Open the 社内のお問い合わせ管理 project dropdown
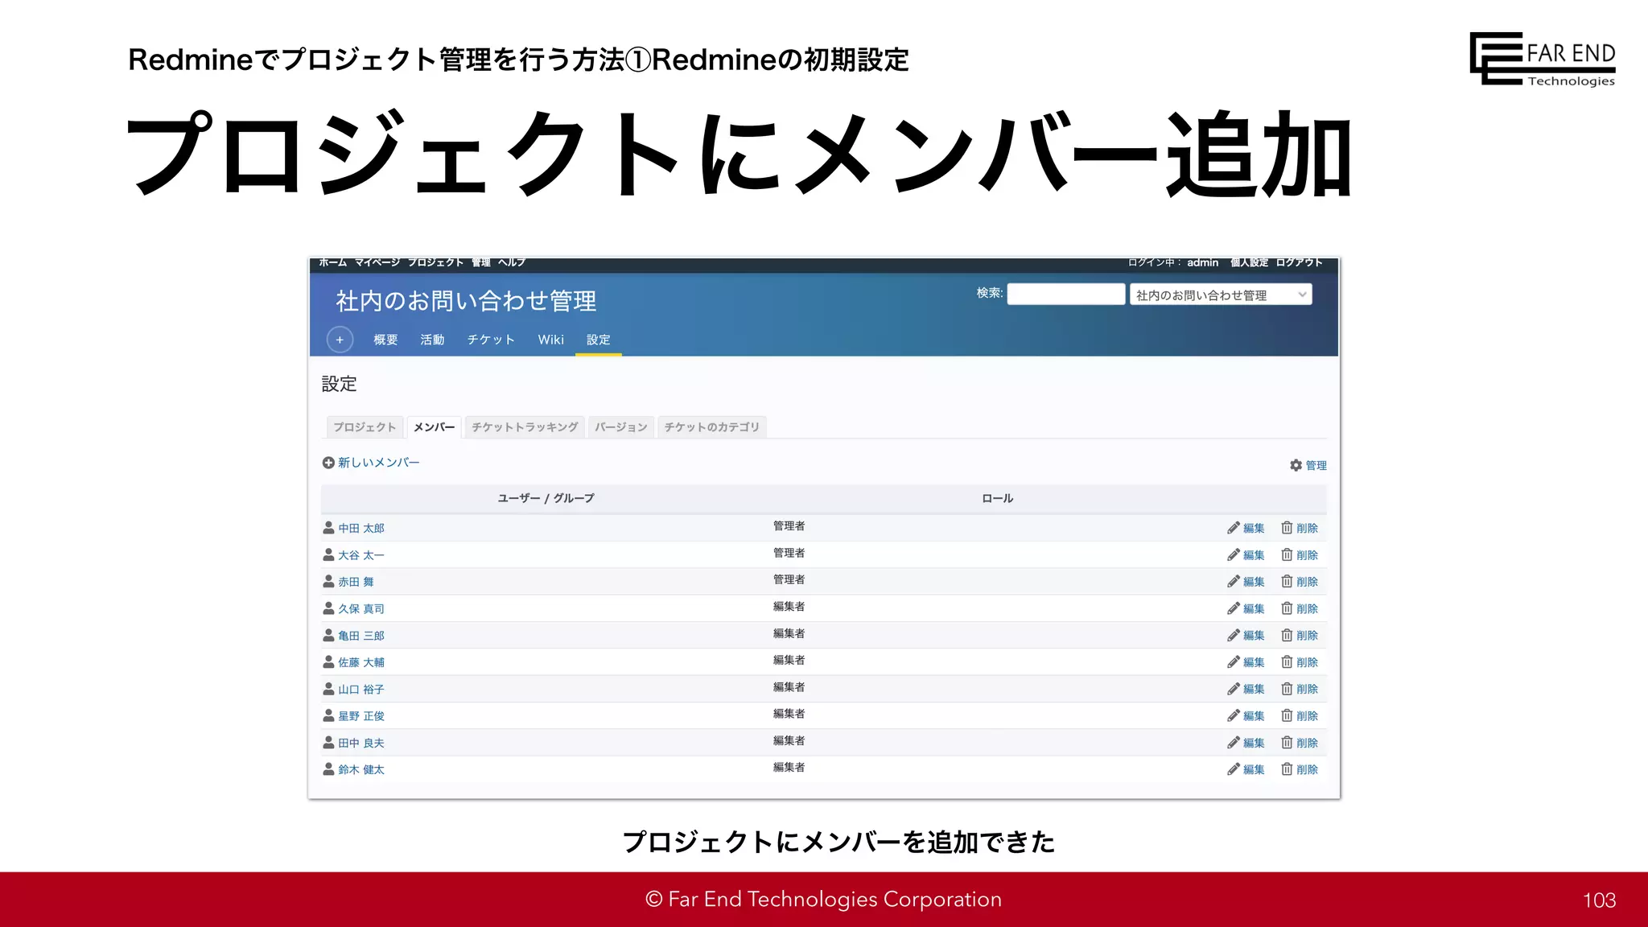This screenshot has width=1648, height=927. 1221,295
